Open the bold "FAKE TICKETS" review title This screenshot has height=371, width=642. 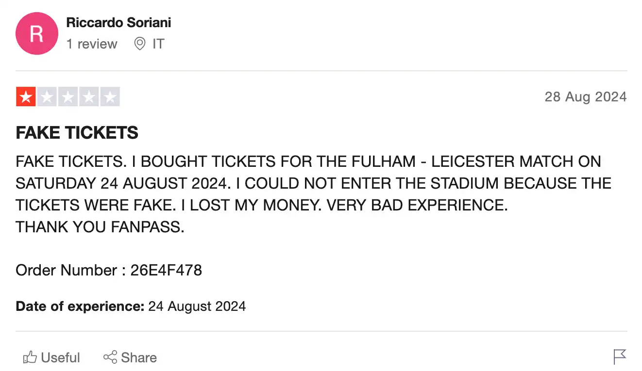pyautogui.click(x=77, y=132)
